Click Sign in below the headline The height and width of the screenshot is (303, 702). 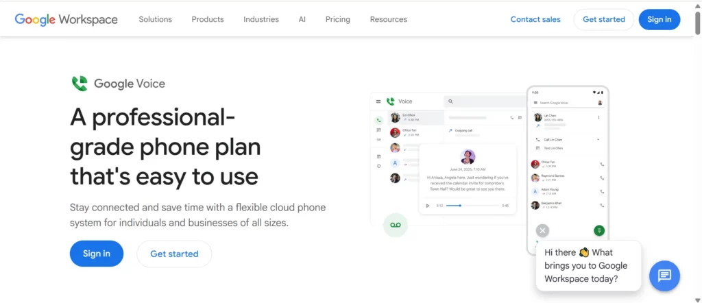point(96,254)
